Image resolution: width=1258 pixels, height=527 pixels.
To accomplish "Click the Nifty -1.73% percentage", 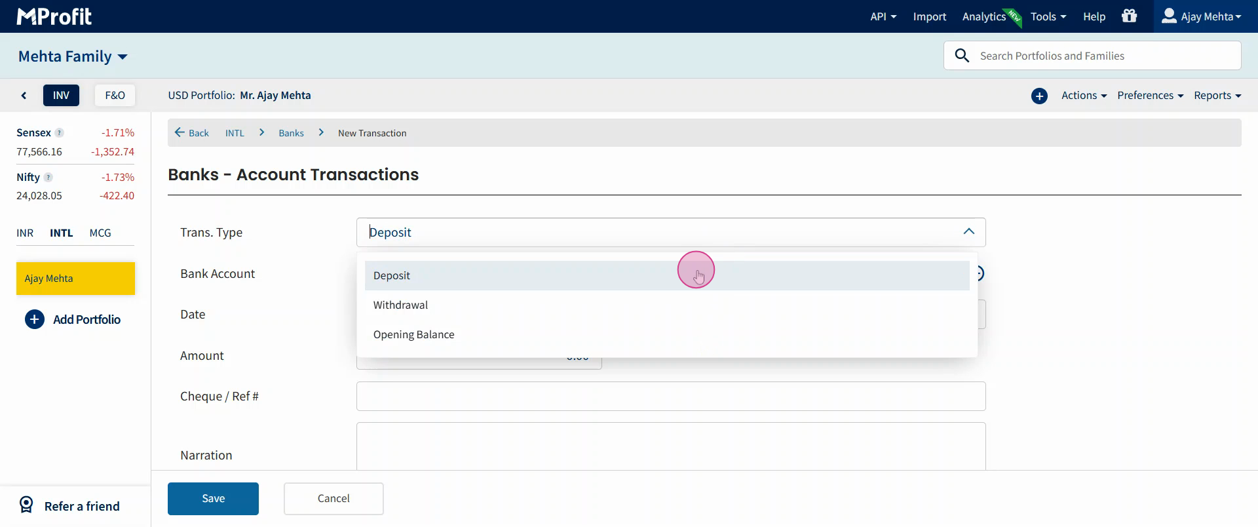I will (118, 177).
